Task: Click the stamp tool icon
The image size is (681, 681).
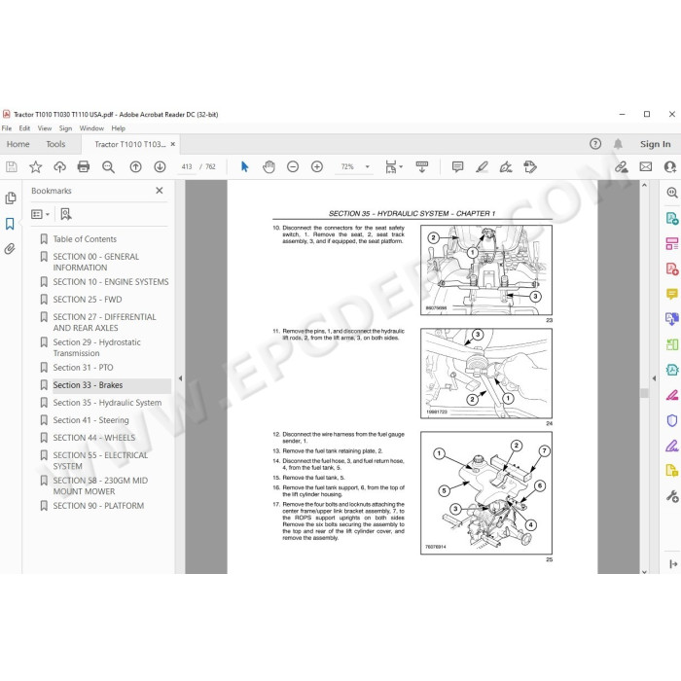Action: pyautogui.click(x=530, y=166)
